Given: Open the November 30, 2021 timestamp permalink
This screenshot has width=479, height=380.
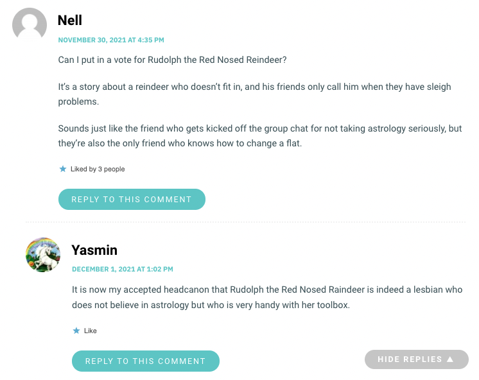Looking at the screenshot, I should point(111,40).
